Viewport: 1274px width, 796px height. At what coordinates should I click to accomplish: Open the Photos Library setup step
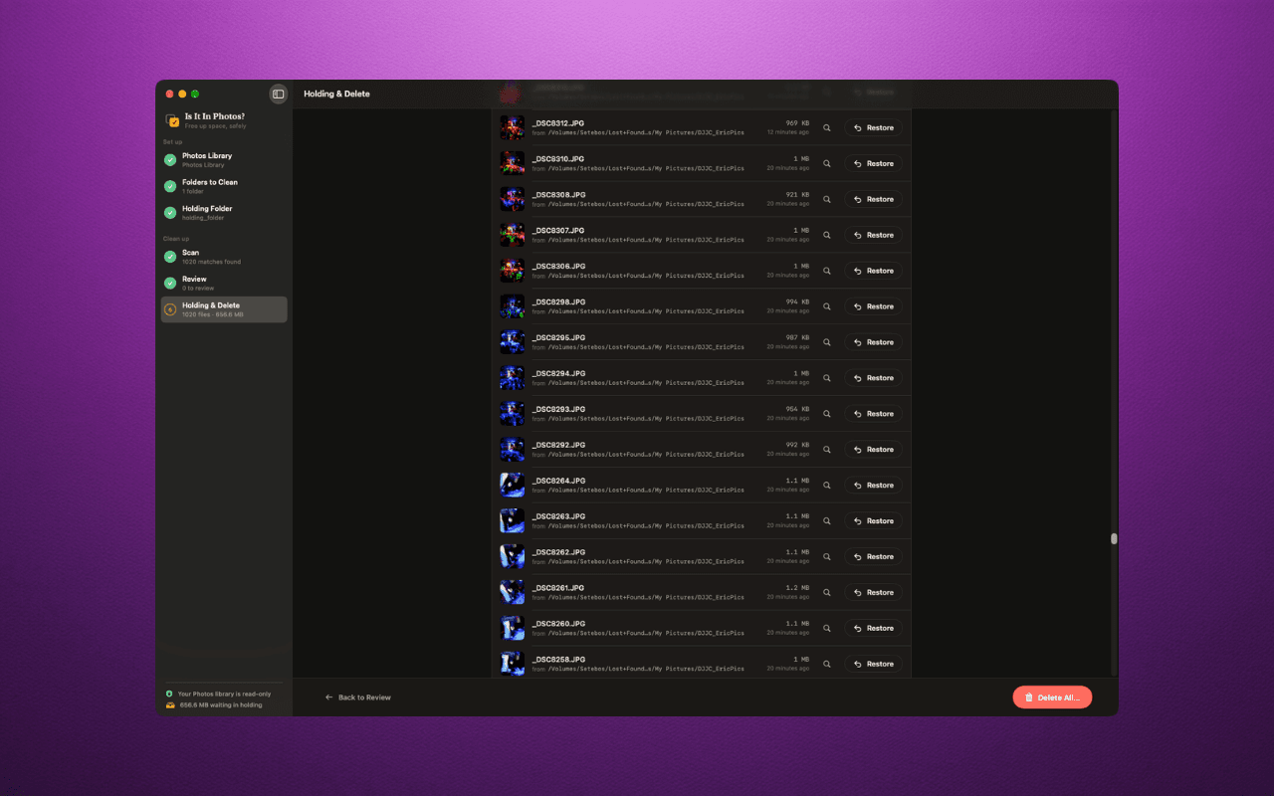[224, 159]
